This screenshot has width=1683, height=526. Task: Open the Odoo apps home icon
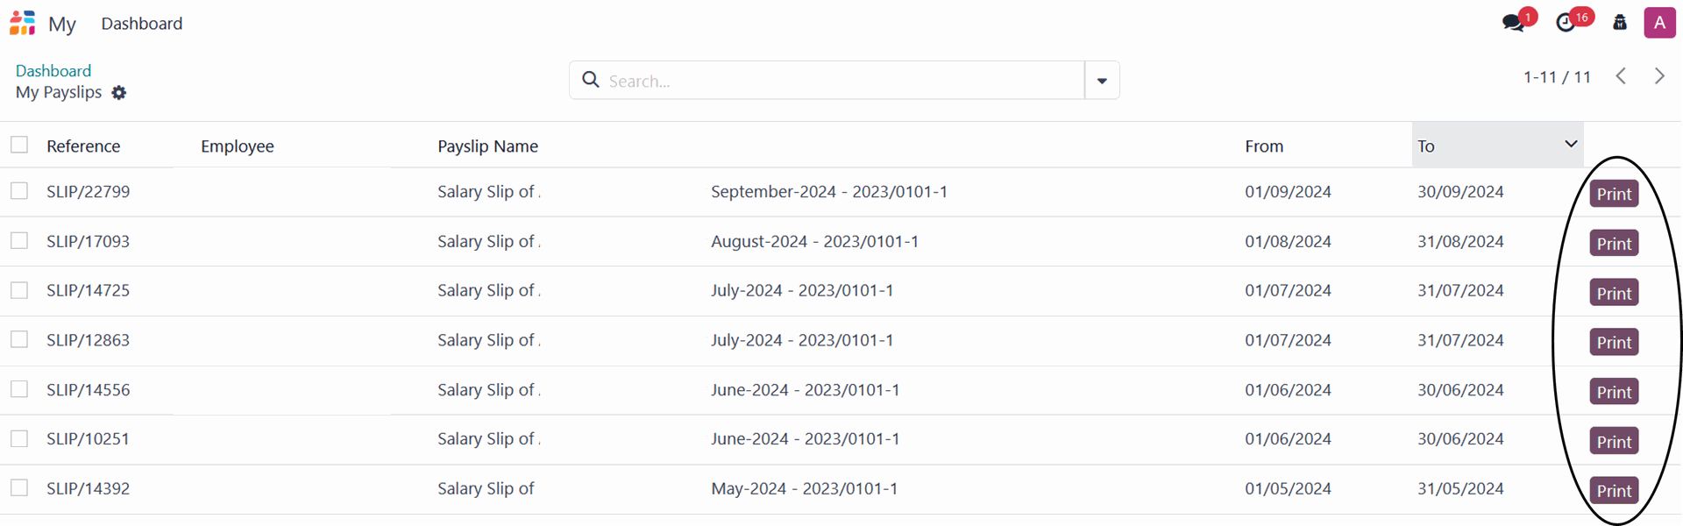(x=23, y=23)
